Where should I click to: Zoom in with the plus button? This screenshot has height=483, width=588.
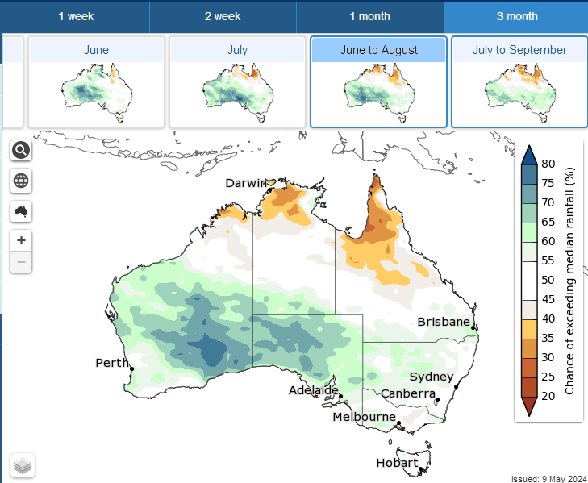(x=21, y=240)
